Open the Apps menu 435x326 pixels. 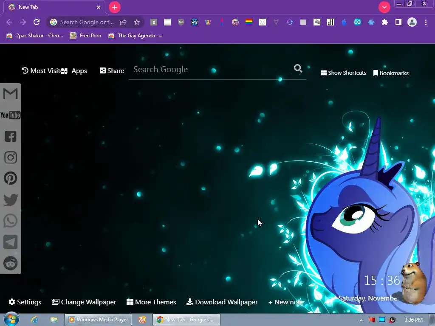coord(74,71)
